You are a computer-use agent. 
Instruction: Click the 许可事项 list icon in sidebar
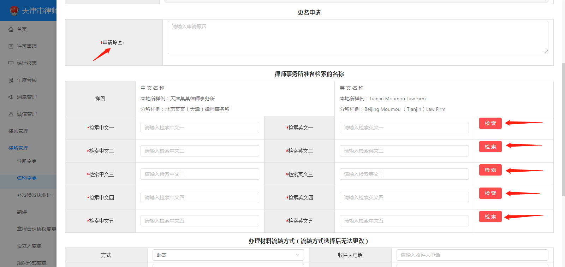point(11,46)
